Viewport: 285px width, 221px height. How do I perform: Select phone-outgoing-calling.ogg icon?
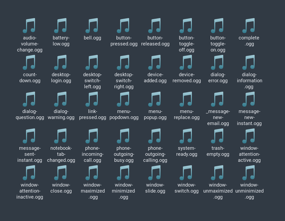(155, 136)
